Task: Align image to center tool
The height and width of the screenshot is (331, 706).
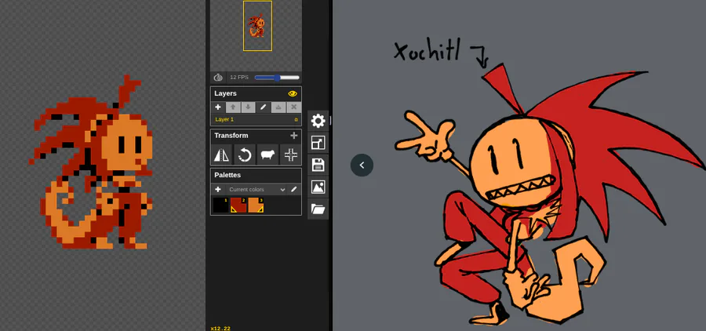Action: 291,155
